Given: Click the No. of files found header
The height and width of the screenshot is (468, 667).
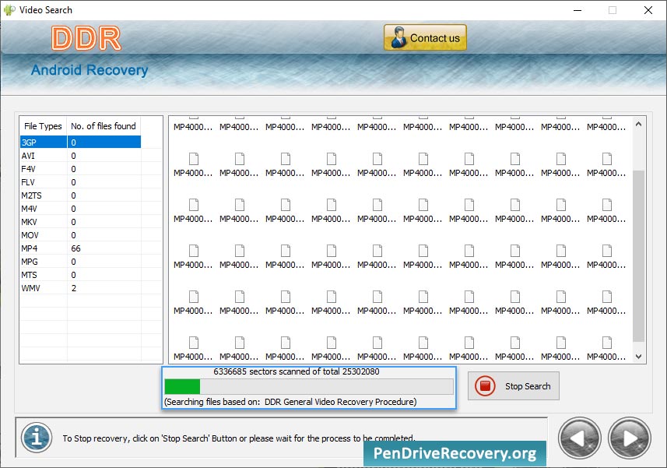Looking at the screenshot, I should coord(104,126).
